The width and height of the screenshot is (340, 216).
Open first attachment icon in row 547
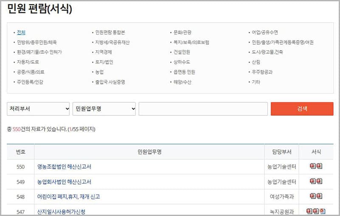point(309,211)
